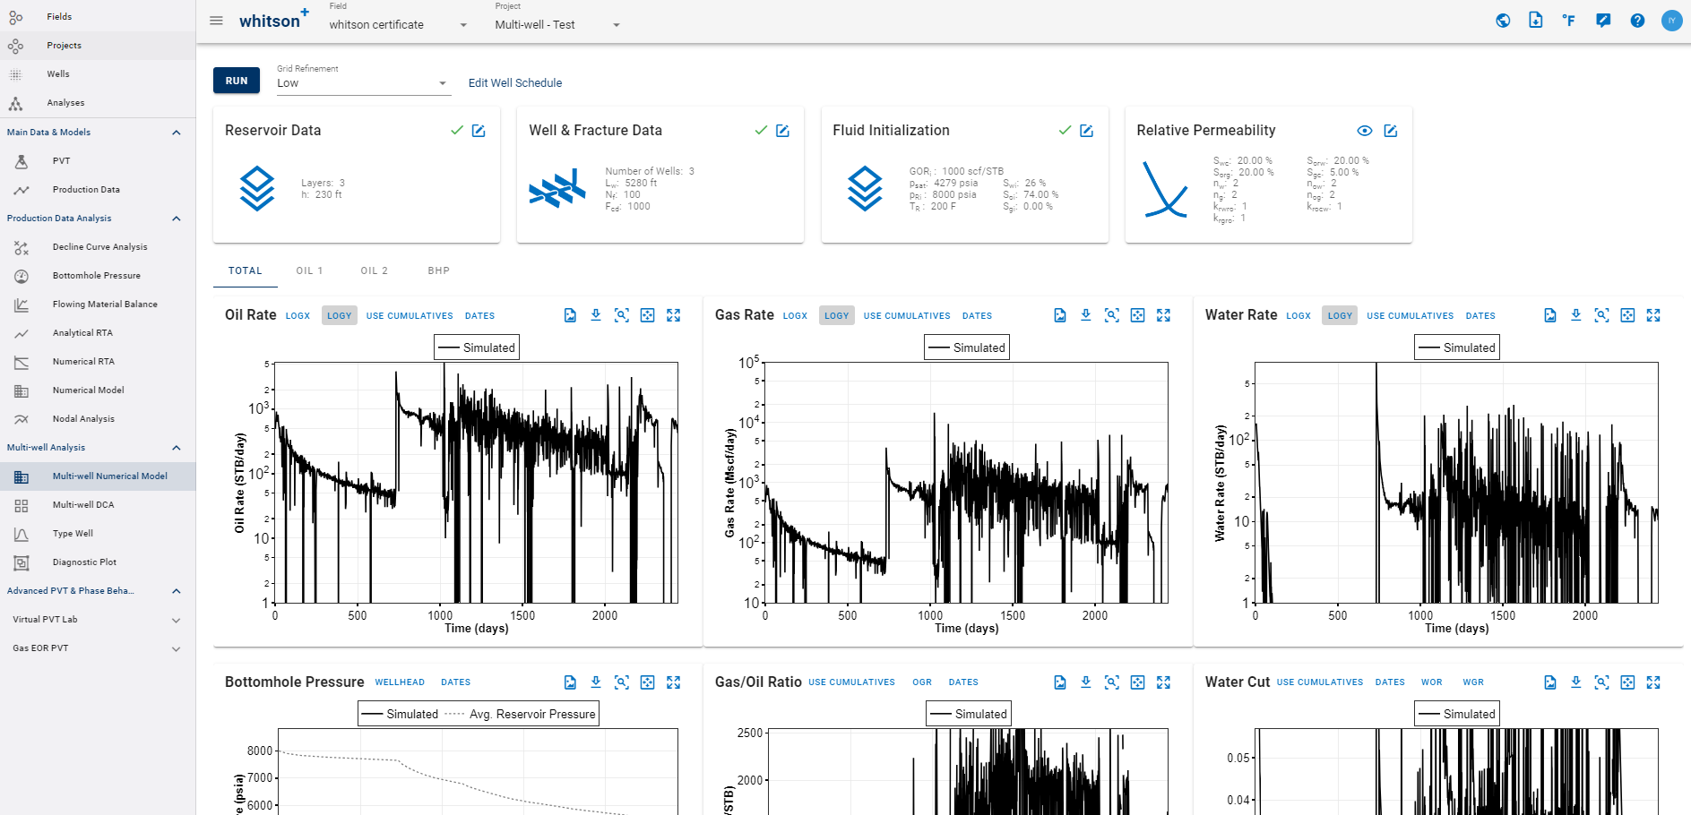This screenshot has width=1691, height=815.
Task: Toggle Simulated legend in Water Rate chart
Action: [1457, 347]
